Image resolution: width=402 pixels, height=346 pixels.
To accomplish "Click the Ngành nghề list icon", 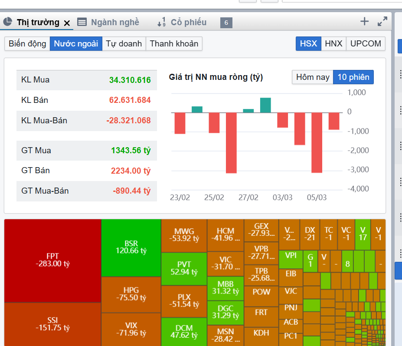I will tap(82, 22).
